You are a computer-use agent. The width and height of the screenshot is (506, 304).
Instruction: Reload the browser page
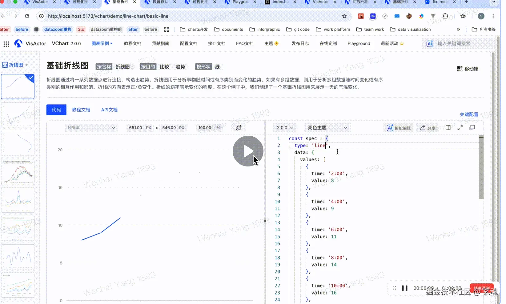pyautogui.click(x=27, y=16)
